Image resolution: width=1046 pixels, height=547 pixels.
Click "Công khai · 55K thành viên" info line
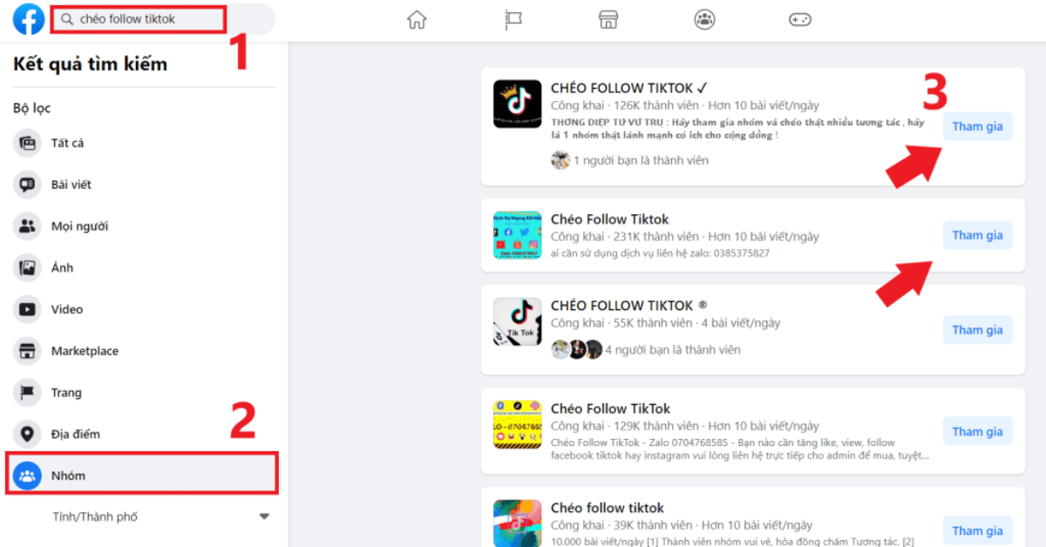tap(666, 323)
